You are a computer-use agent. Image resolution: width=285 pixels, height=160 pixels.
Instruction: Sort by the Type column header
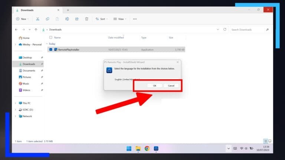click(144, 37)
